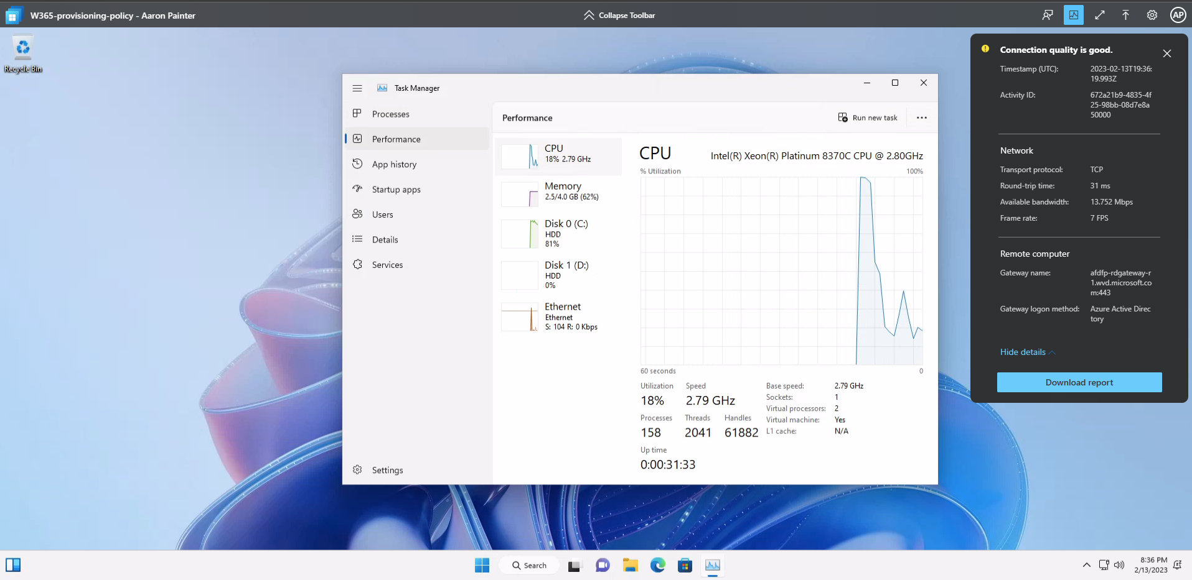Open Task View on taskbar
Image resolution: width=1192 pixels, height=580 pixels.
[574, 566]
